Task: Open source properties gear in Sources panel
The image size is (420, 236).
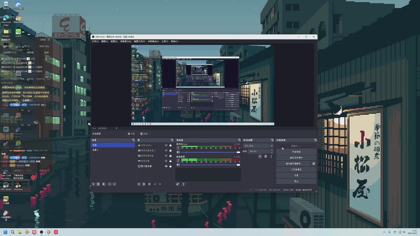Action: (x=150, y=184)
